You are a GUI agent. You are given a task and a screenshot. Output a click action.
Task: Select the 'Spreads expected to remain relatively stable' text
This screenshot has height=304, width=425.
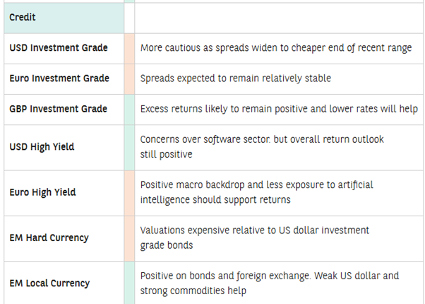point(235,78)
